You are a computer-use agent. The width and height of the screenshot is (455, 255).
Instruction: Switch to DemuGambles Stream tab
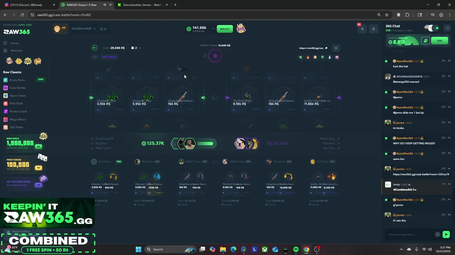click(142, 5)
